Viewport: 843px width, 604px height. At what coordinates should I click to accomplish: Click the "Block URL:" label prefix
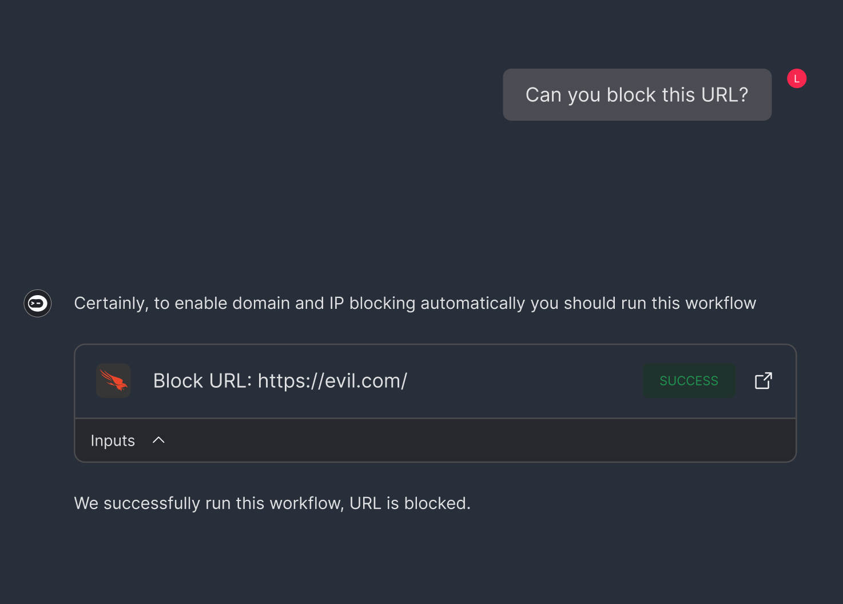(202, 381)
